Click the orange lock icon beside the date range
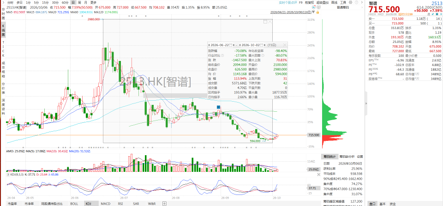 coord(317,12)
